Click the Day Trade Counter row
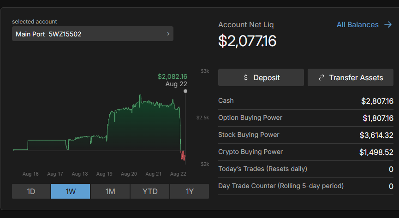The height and width of the screenshot is (218, 399). pos(305,186)
